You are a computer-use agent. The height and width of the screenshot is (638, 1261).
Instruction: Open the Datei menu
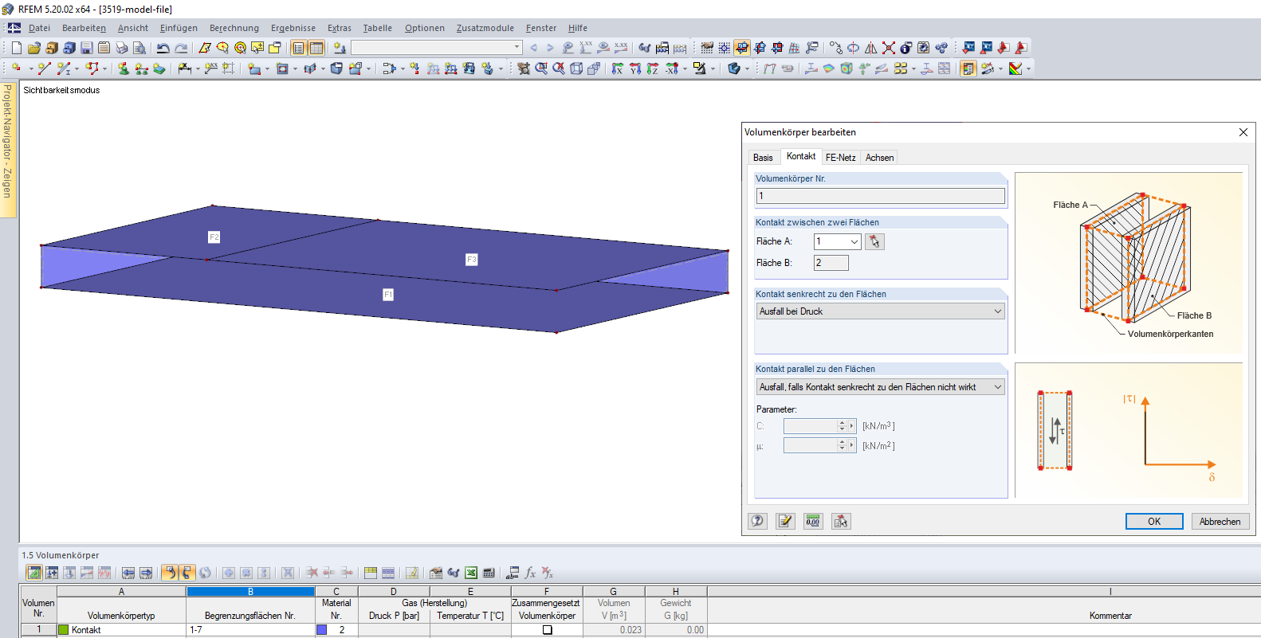(x=39, y=28)
